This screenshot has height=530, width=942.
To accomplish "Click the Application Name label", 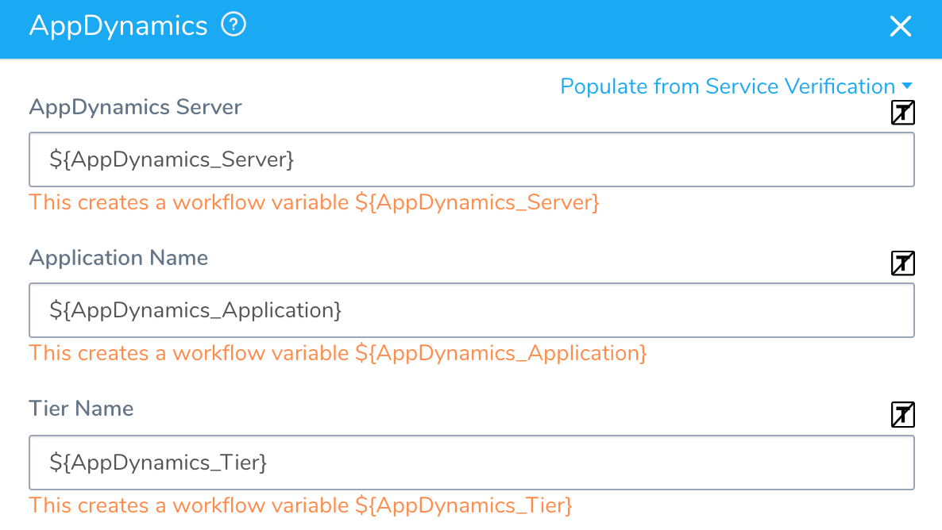I will (118, 258).
